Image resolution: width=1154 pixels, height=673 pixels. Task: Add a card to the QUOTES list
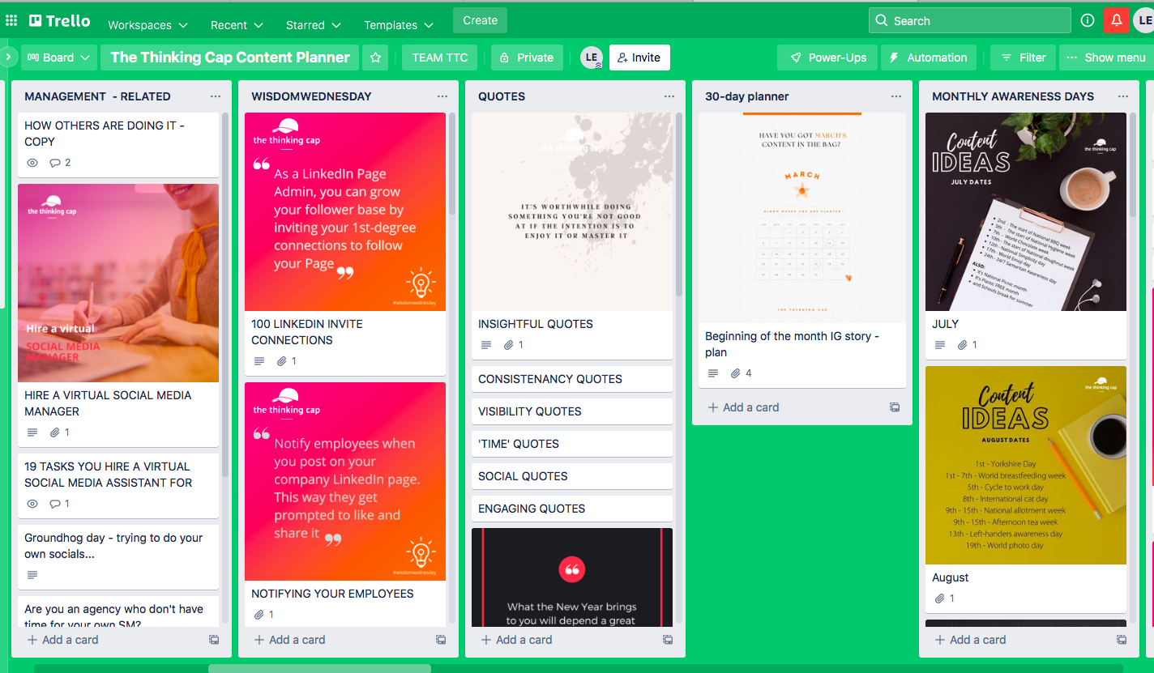click(517, 640)
